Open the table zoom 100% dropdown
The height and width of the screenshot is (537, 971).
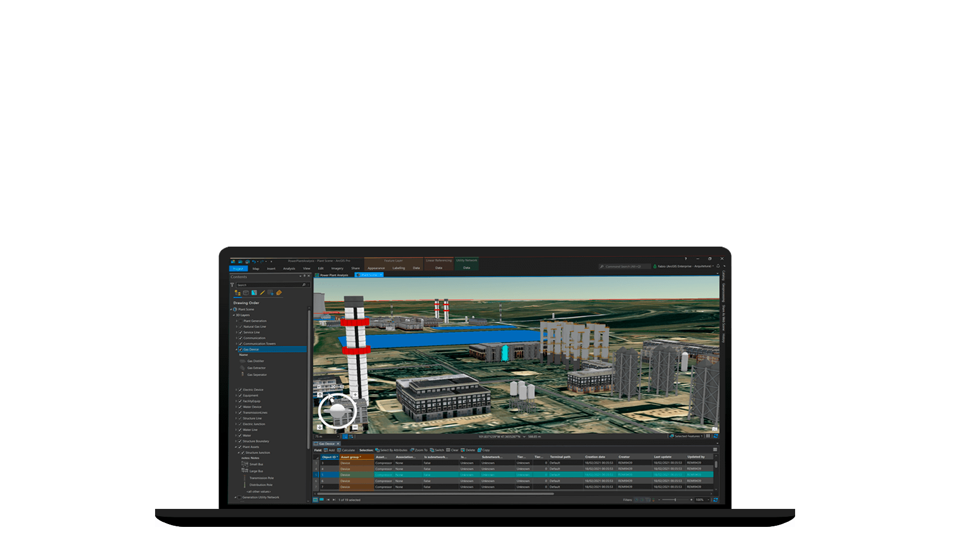[702, 500]
